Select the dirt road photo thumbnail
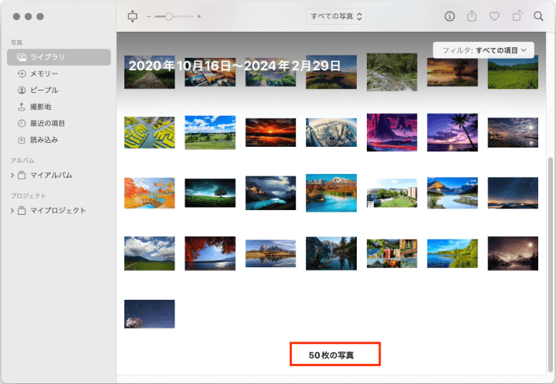556x384 pixels. point(149,72)
